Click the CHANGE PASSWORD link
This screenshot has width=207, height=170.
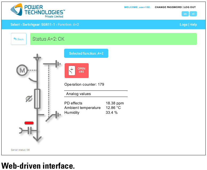(x=168, y=7)
